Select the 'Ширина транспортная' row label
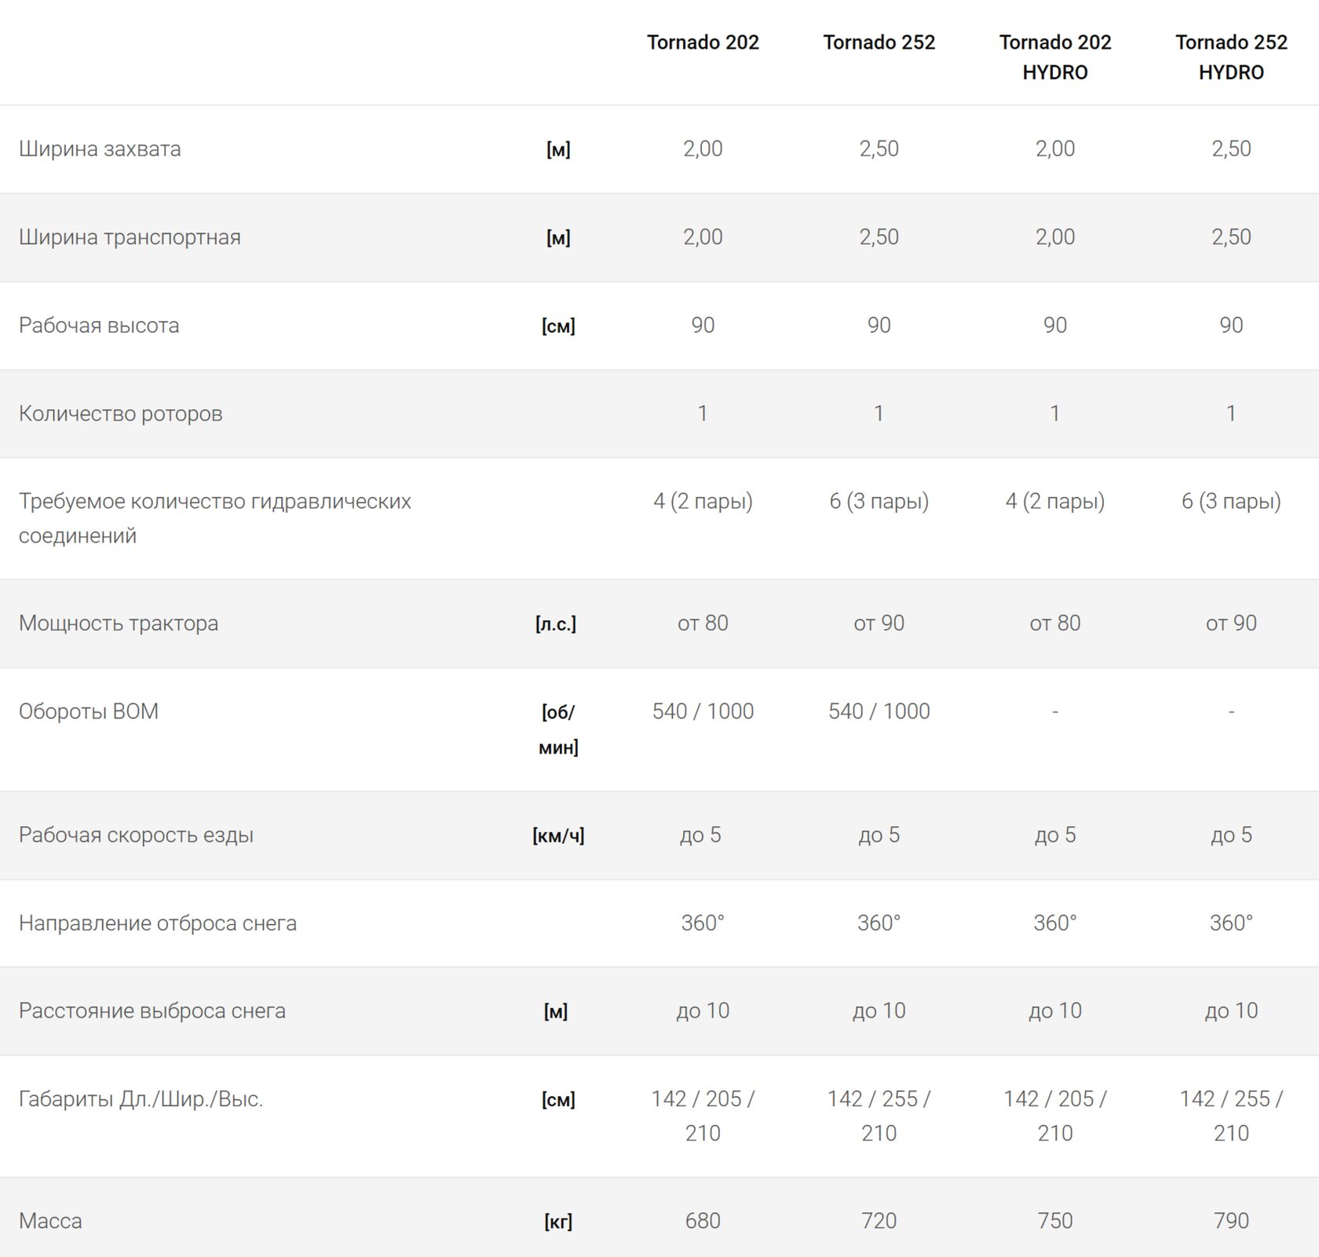 click(x=130, y=237)
